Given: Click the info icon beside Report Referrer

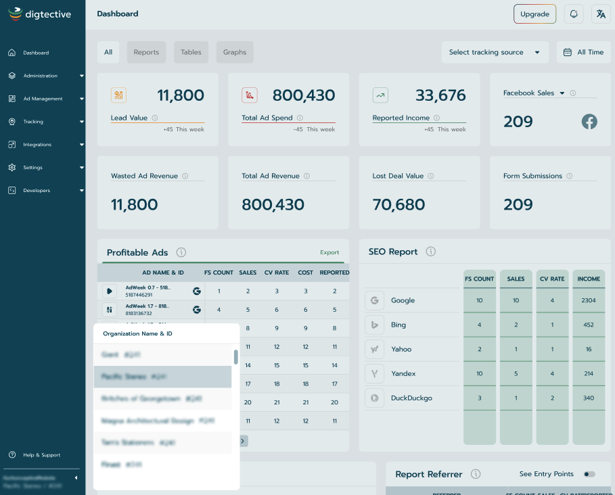Looking at the screenshot, I should click(476, 474).
